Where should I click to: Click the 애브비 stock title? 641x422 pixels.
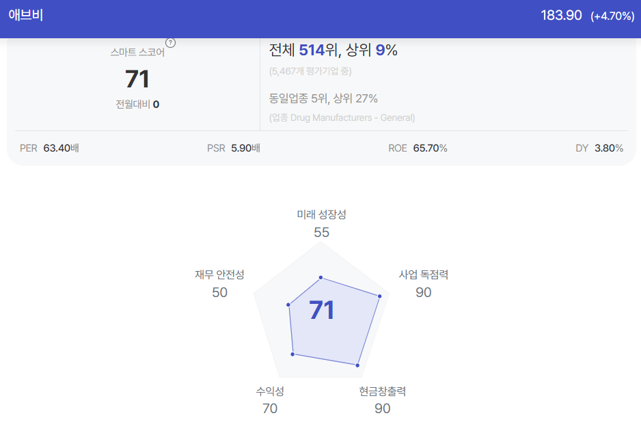(26, 15)
